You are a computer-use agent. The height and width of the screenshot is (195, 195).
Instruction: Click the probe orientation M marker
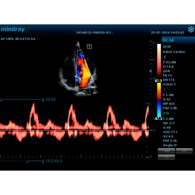(89, 46)
